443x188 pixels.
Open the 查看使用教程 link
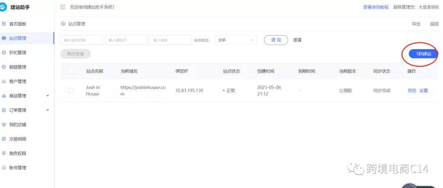click(x=376, y=7)
